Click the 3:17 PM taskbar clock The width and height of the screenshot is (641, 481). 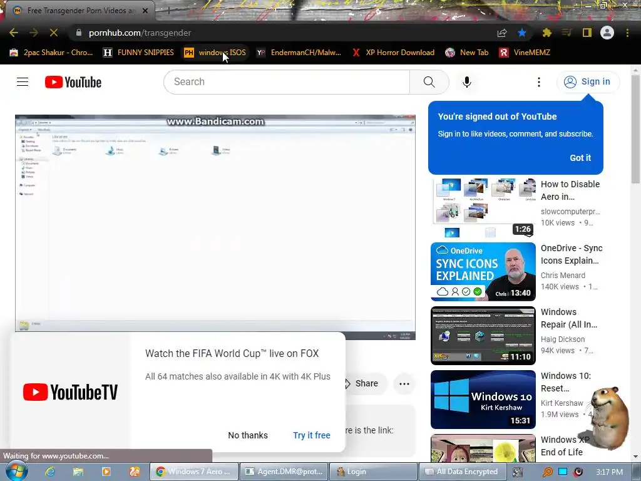(x=609, y=472)
